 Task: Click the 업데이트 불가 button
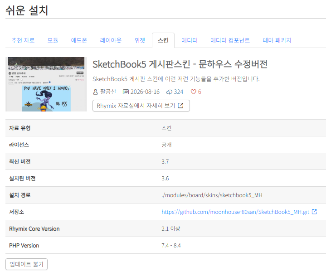(x=26, y=264)
